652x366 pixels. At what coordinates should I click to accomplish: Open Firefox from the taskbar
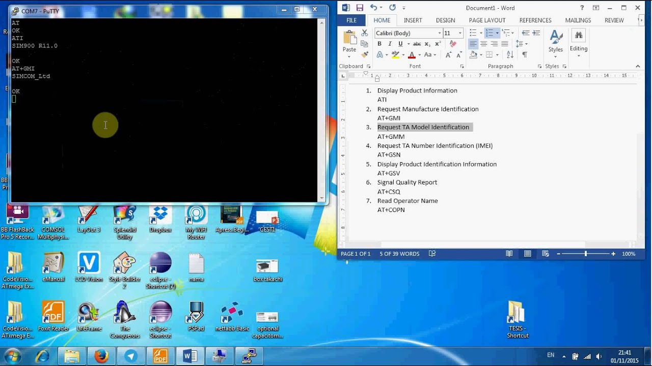click(101, 356)
